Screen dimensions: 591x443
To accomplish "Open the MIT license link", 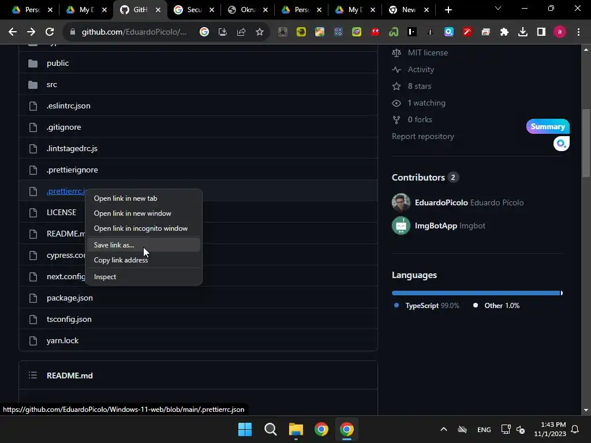I will tap(428, 52).
